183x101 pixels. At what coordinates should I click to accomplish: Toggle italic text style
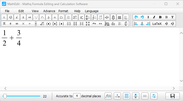pyautogui.click(x=154, y=17)
